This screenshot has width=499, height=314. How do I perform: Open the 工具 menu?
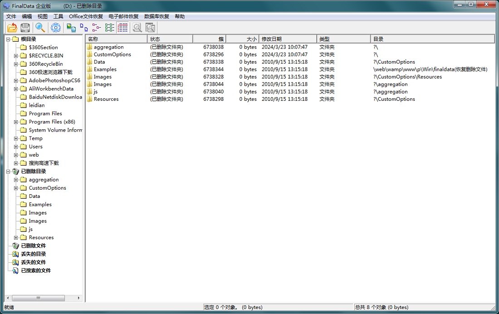[x=58, y=16]
